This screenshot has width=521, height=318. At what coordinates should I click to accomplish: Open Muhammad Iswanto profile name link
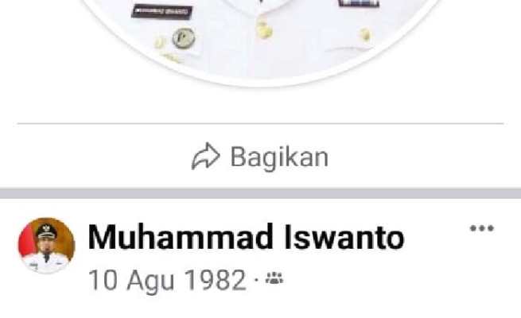pyautogui.click(x=246, y=237)
